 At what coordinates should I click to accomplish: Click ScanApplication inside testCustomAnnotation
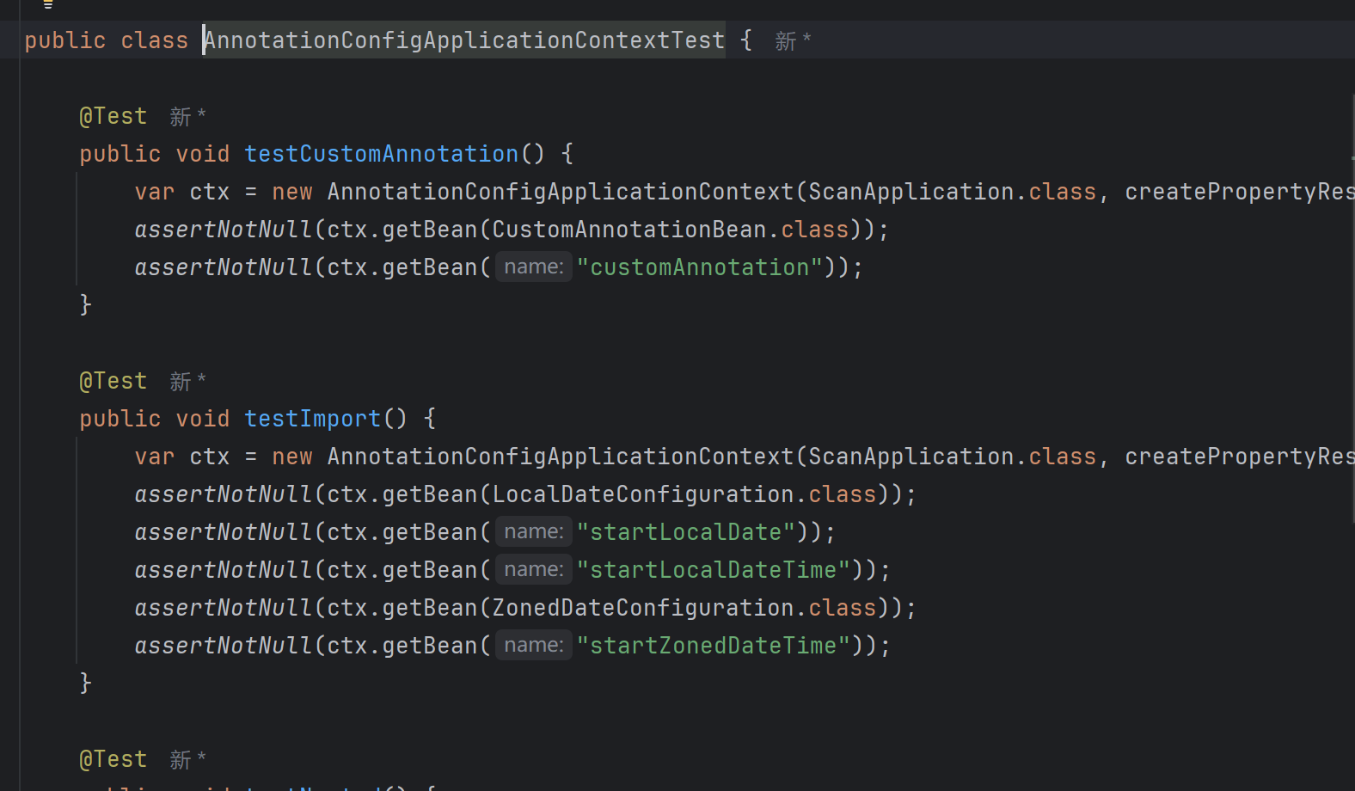tap(911, 192)
